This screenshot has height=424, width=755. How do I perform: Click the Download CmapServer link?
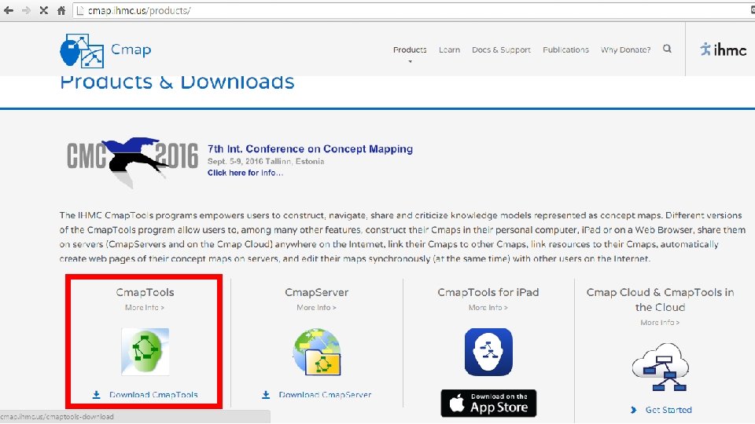tap(325, 395)
